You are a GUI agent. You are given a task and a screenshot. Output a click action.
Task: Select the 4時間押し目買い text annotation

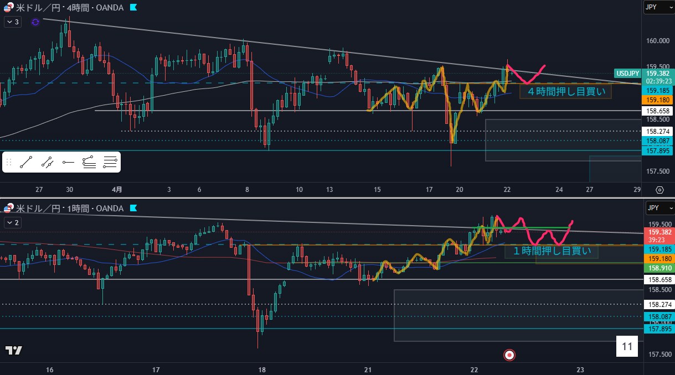click(565, 92)
